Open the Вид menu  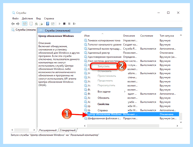38,18
